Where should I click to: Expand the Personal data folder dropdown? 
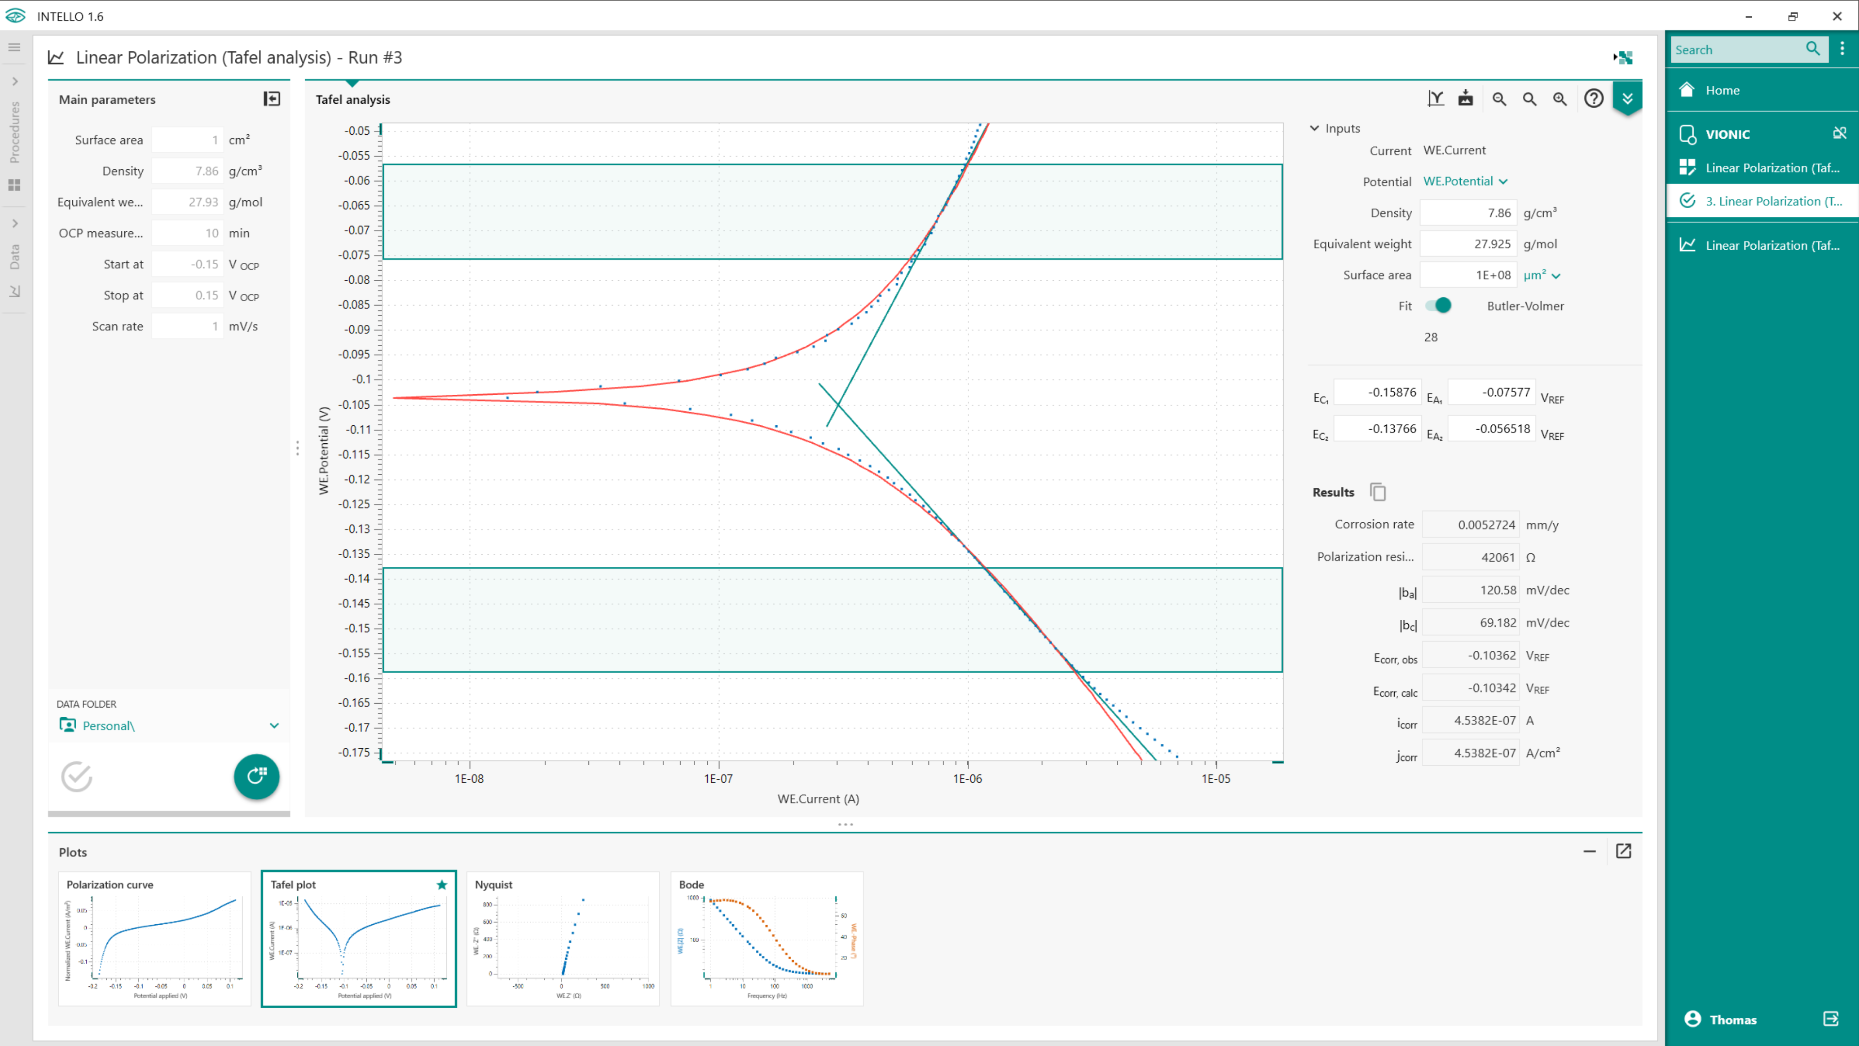[274, 726]
